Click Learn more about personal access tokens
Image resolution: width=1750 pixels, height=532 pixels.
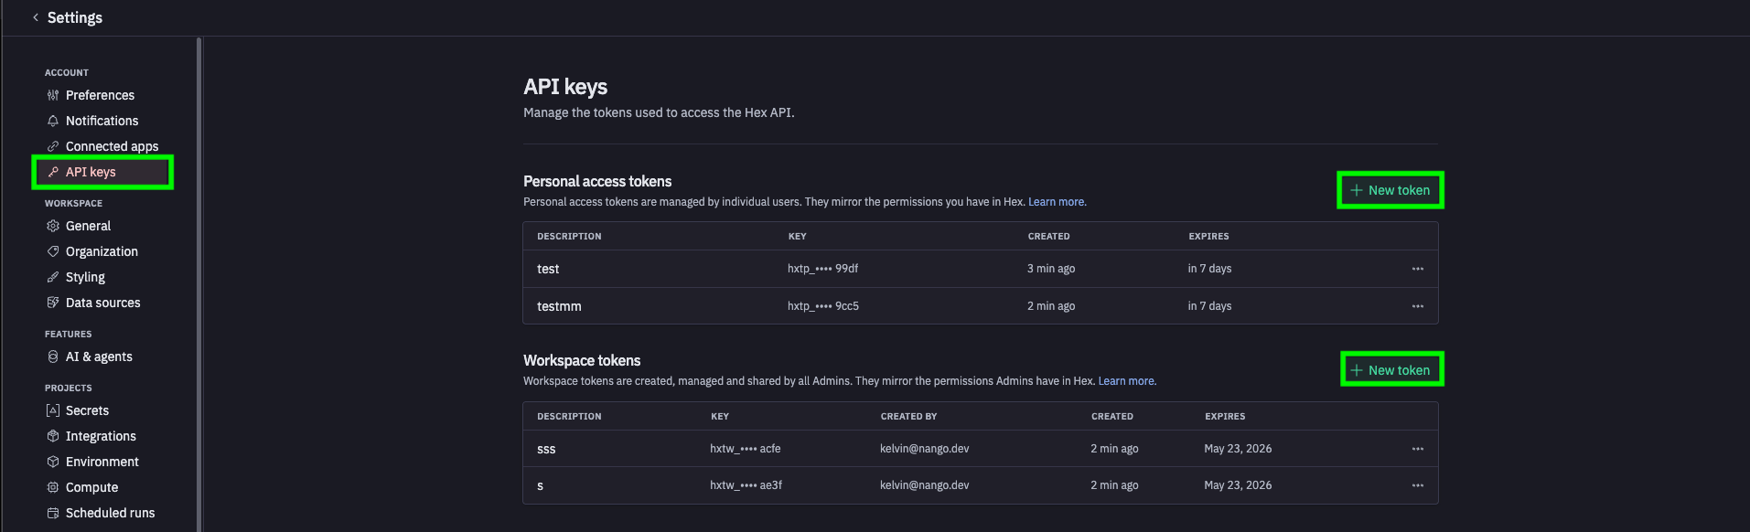1056,202
